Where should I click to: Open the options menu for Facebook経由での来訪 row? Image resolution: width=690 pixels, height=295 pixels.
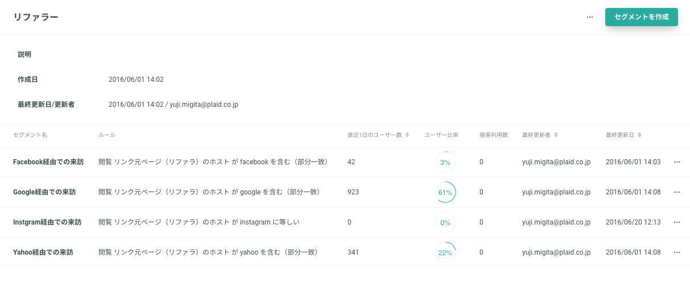coord(677,162)
